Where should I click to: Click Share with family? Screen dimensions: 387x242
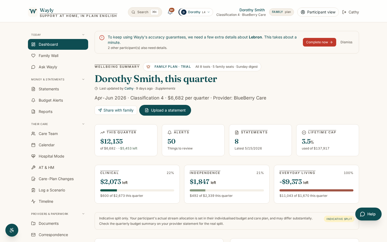pos(116,110)
